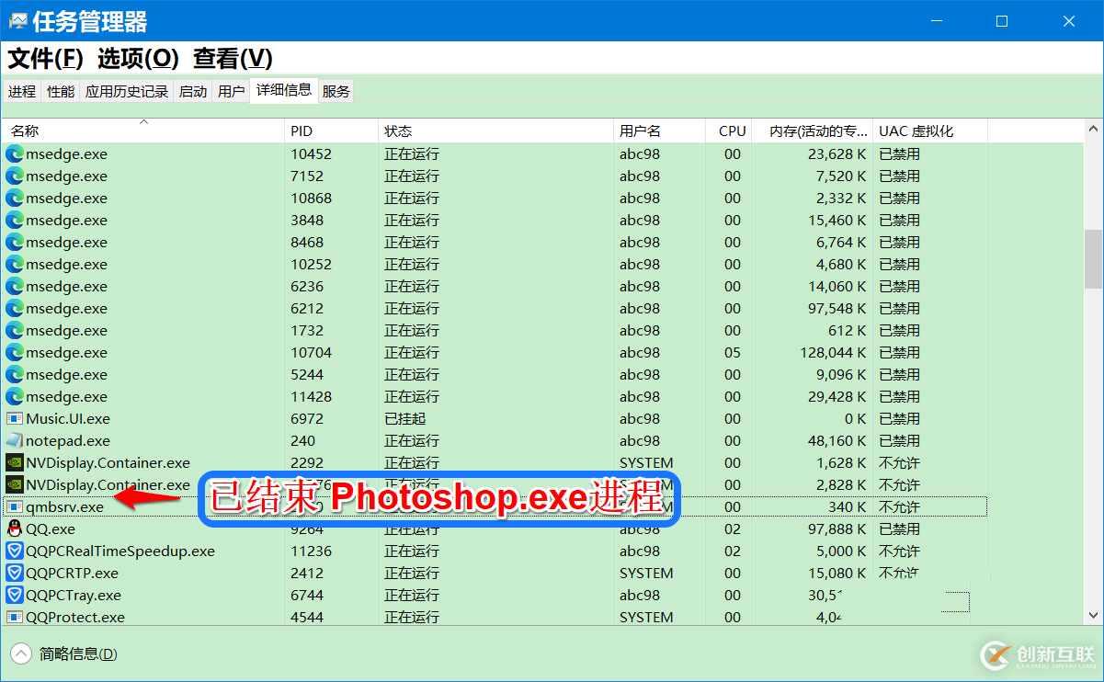Sort by CPU column header
The width and height of the screenshot is (1104, 682).
coord(732,131)
